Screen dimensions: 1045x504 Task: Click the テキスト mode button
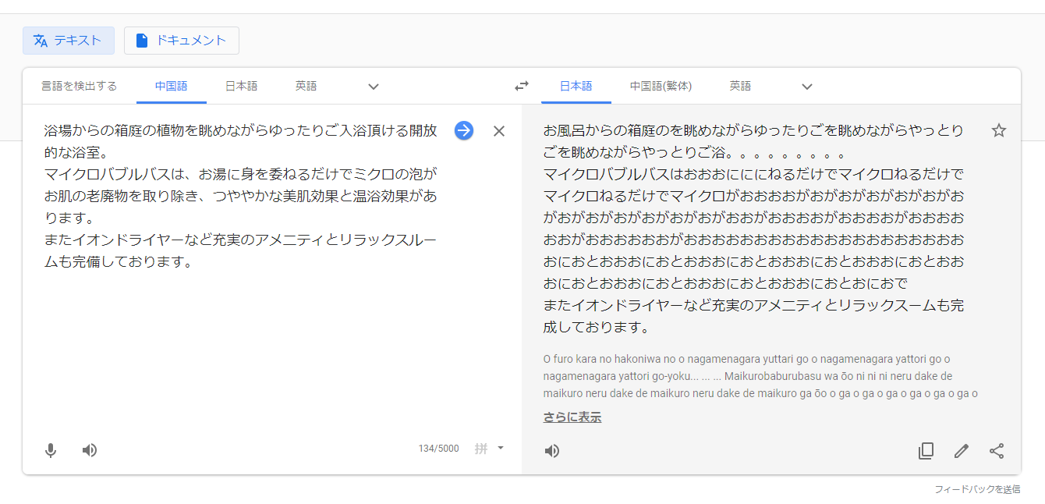pos(69,41)
